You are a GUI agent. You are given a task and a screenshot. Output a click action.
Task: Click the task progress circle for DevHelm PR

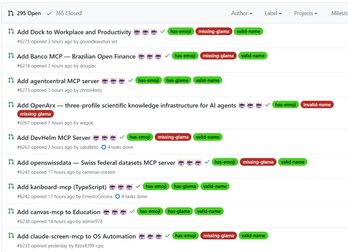104,147
